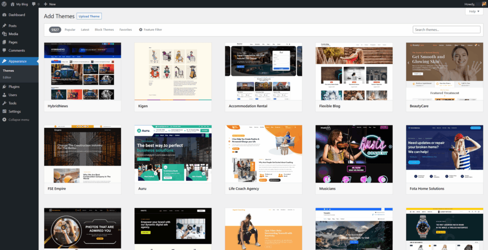This screenshot has width=488, height=250.
Task: Expand the Help dropdown panel
Action: pos(474,11)
